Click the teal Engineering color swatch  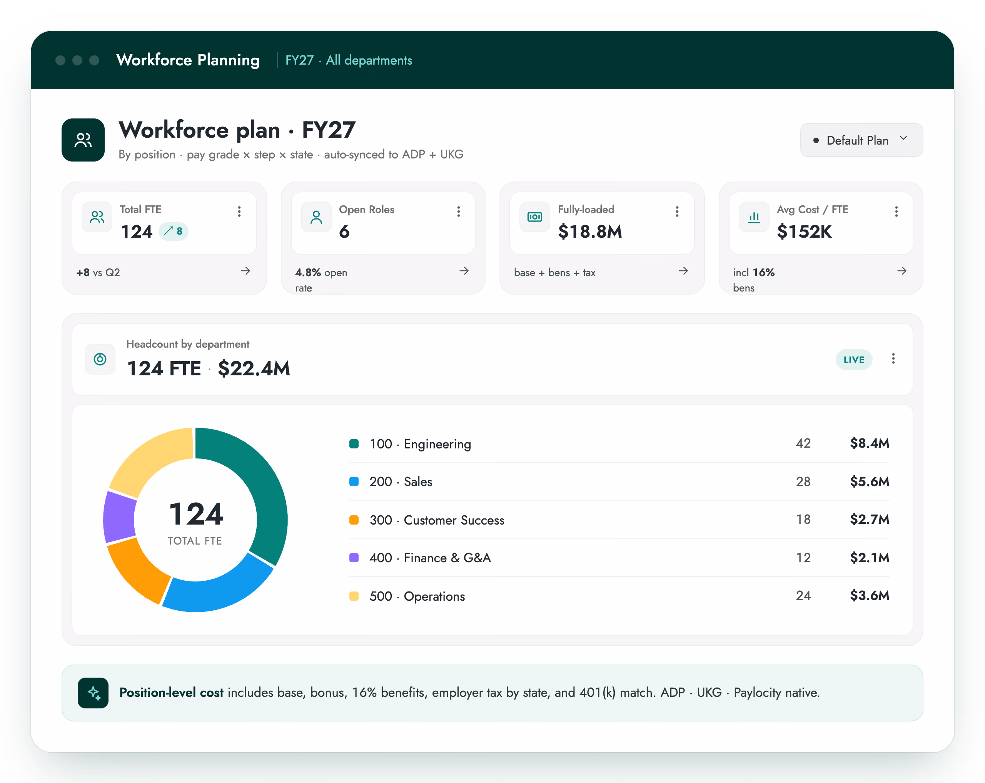(354, 444)
